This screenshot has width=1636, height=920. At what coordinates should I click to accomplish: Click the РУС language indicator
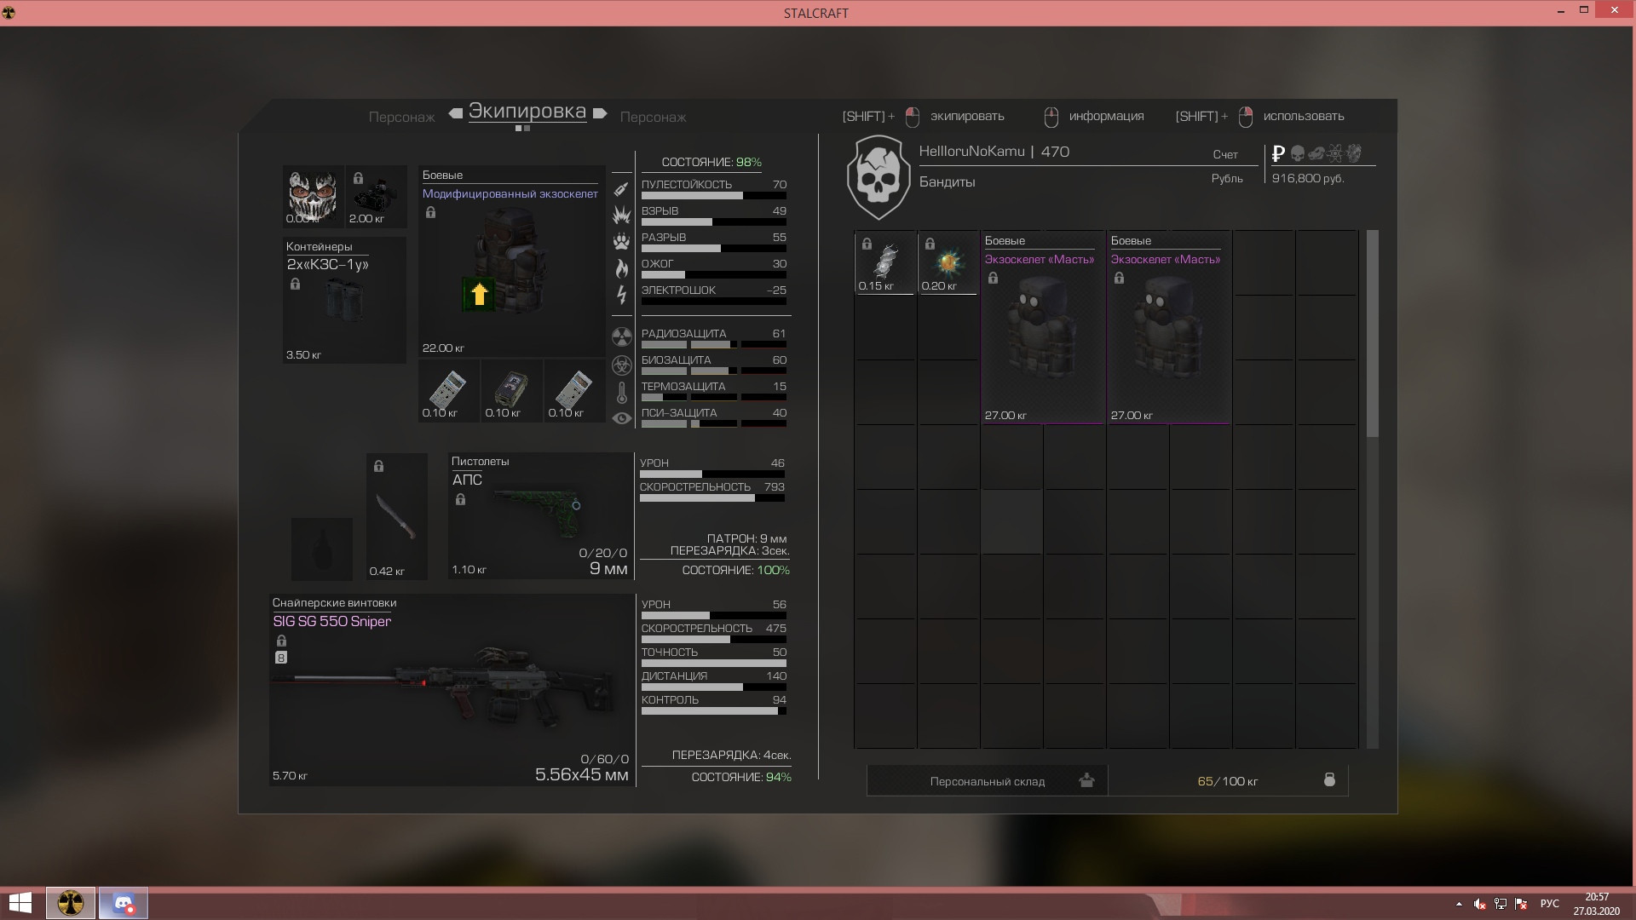click(1549, 904)
